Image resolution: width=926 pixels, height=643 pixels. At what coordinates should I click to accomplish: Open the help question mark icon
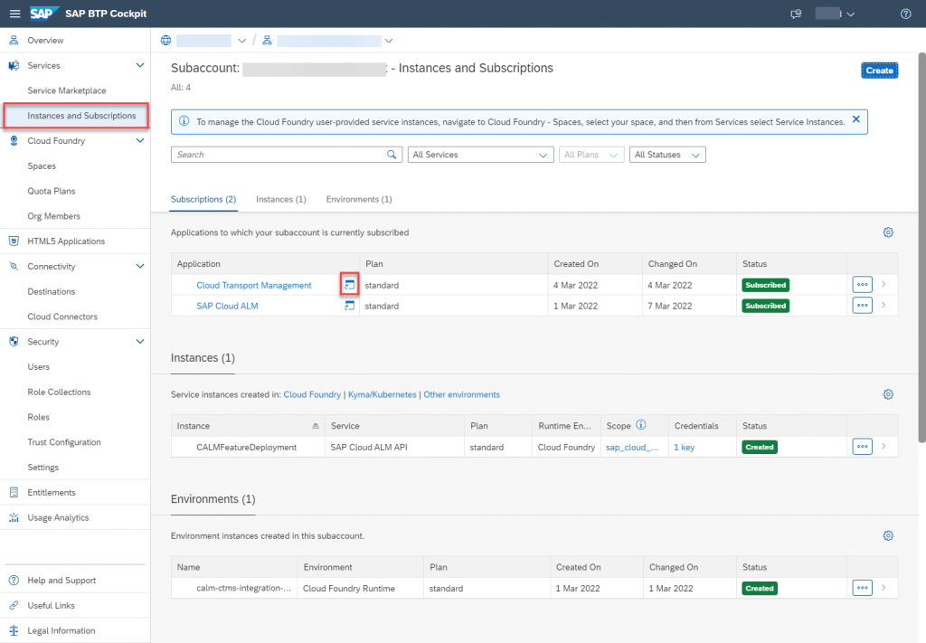pos(905,14)
